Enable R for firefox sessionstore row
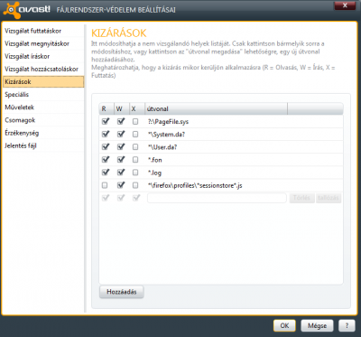 (105, 185)
